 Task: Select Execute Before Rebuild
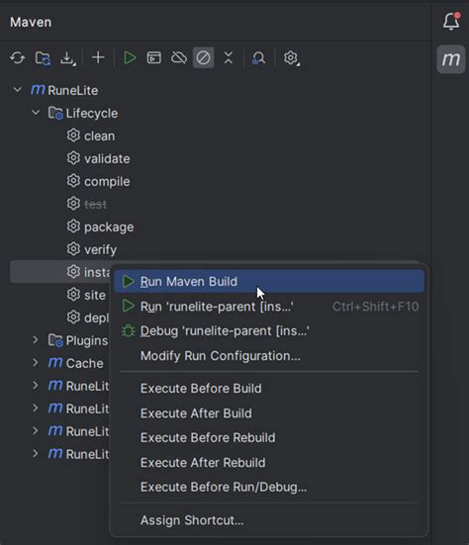pos(269,437)
